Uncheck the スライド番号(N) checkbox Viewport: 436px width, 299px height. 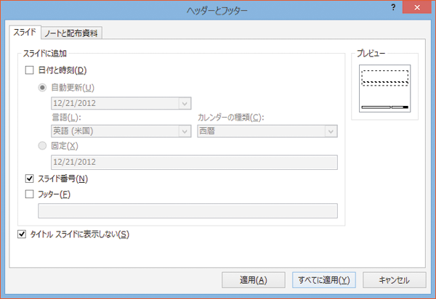pyautogui.click(x=30, y=179)
